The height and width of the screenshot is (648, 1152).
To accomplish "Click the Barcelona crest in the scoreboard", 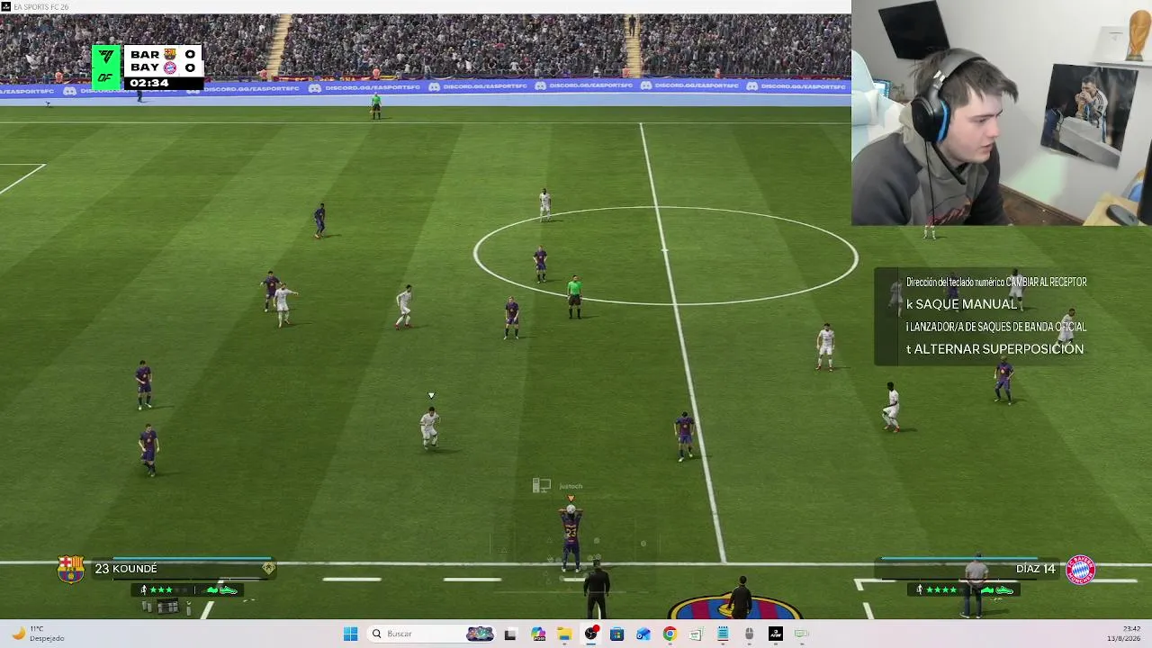I will point(170,55).
